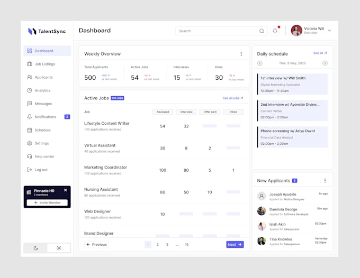
Task: Click the Next pagination button
Action: coord(235,245)
